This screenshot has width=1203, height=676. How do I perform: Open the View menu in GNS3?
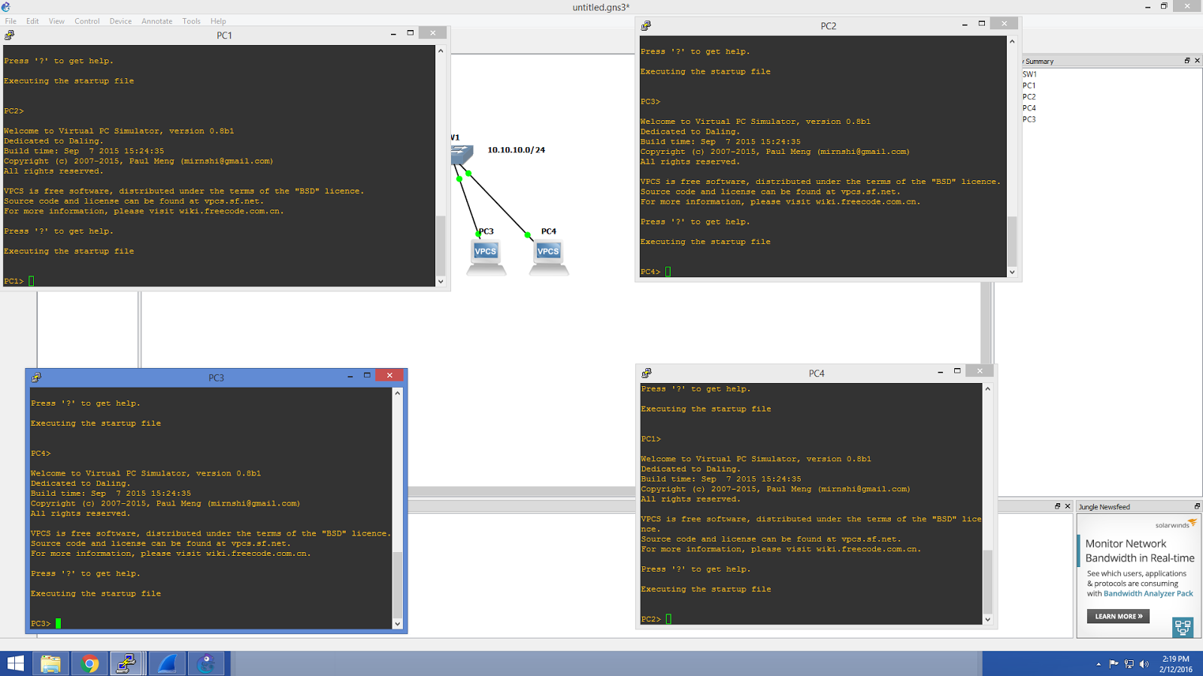(56, 21)
